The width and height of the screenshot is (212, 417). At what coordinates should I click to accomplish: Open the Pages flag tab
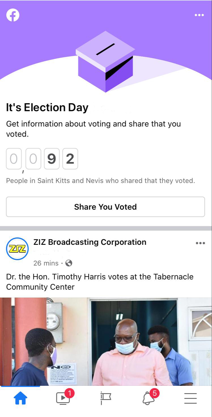(106, 399)
